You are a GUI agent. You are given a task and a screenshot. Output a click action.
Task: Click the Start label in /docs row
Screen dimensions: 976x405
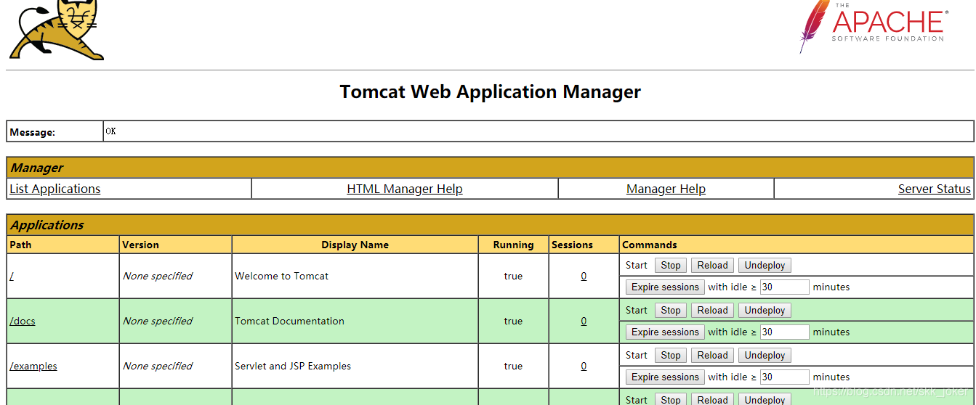pos(637,310)
